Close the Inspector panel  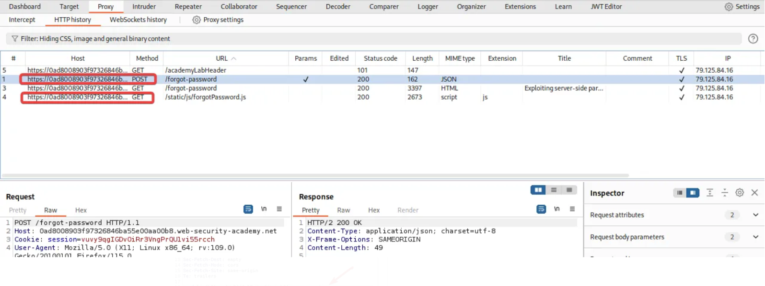[754, 193]
